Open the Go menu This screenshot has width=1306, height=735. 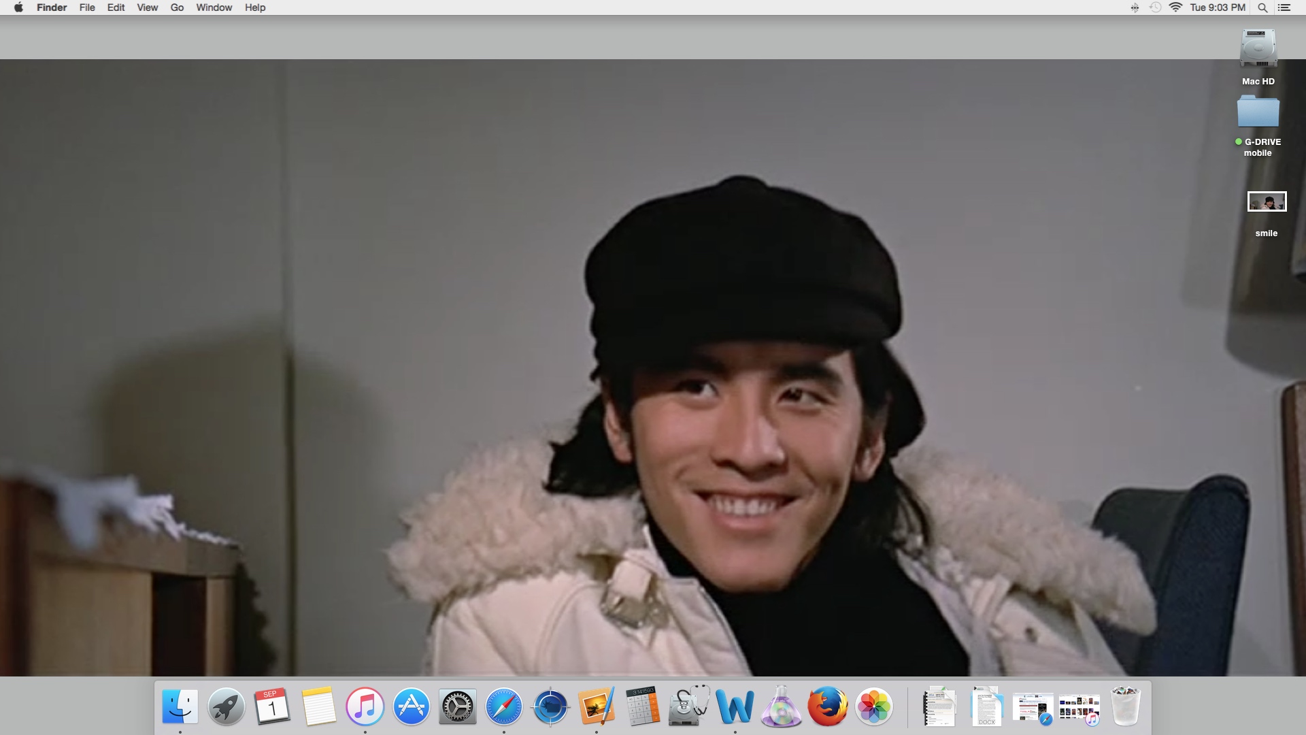click(x=177, y=7)
